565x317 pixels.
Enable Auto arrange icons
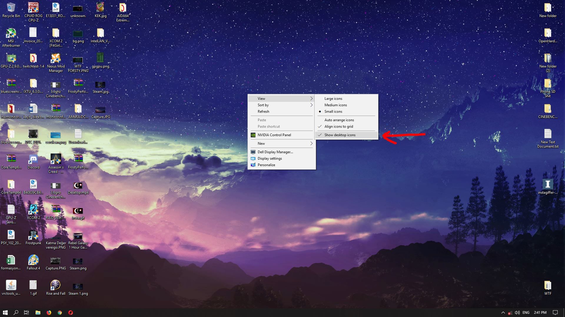[x=339, y=120]
